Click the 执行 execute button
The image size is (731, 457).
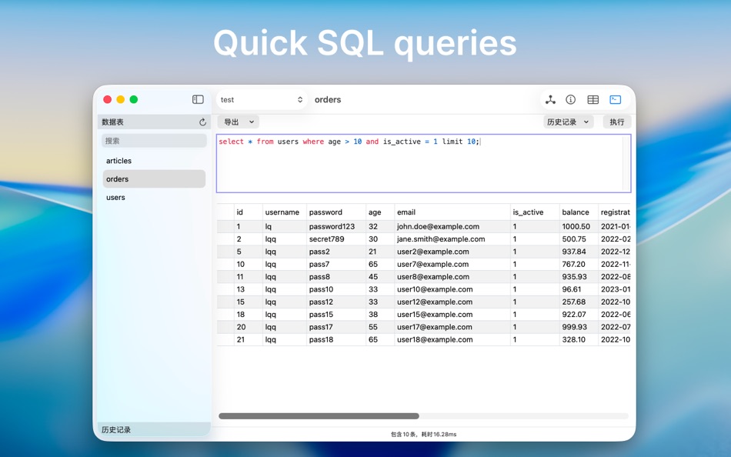point(616,122)
